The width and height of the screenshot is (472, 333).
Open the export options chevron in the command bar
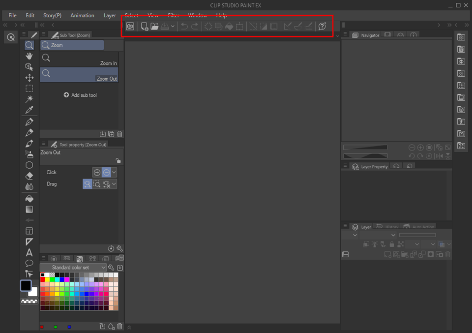tap(173, 26)
